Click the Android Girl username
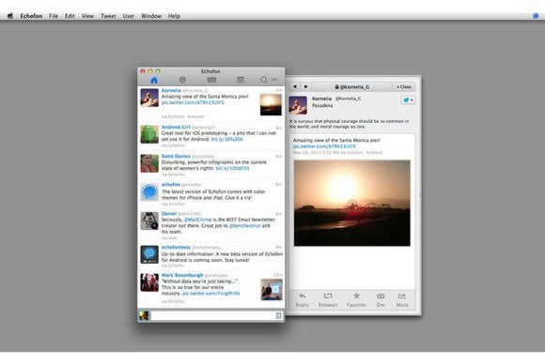The height and width of the screenshot is (364, 545). (176, 127)
